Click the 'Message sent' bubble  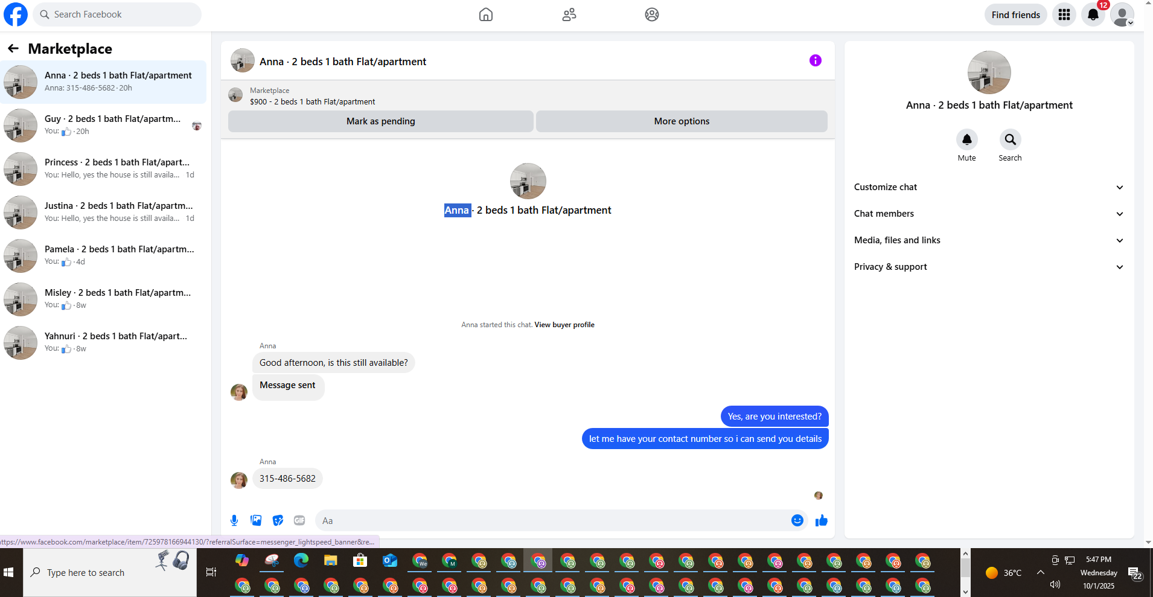coord(288,387)
